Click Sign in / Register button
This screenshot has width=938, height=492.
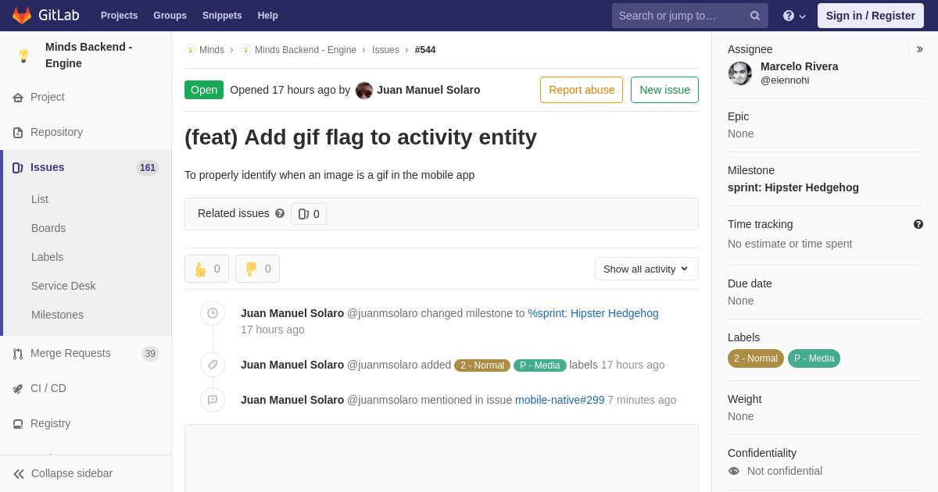tap(871, 16)
